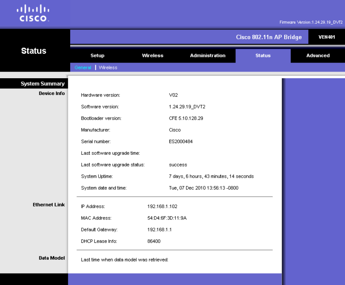Click the VEN401 model label
Image resolution: width=345 pixels, height=285 pixels.
327,37
